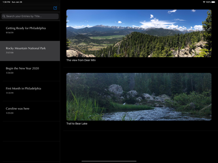This screenshot has height=163, width=218.
Task: Click caption The view from Deer Mtn
Action: 81,60
